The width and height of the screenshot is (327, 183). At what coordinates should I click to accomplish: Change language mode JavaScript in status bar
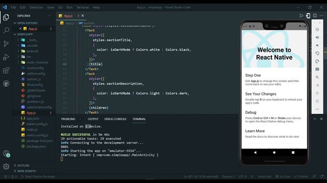(265, 176)
